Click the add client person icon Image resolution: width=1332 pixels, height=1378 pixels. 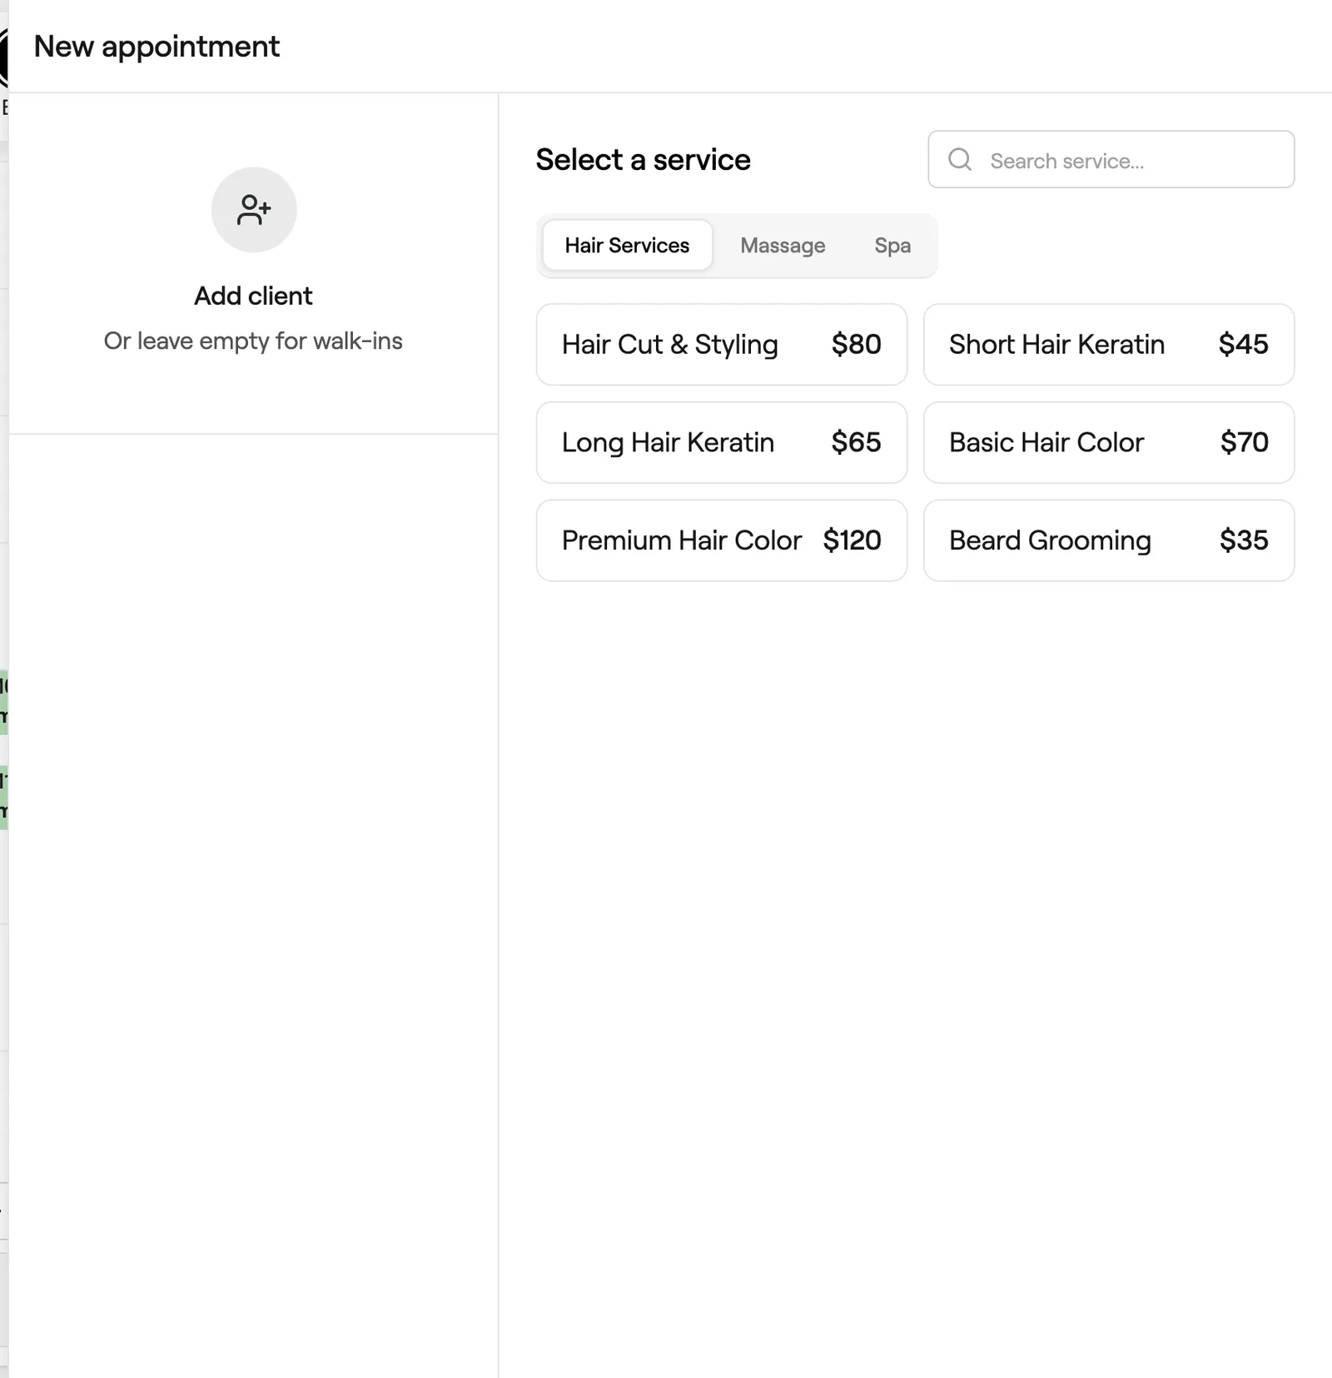(x=254, y=210)
